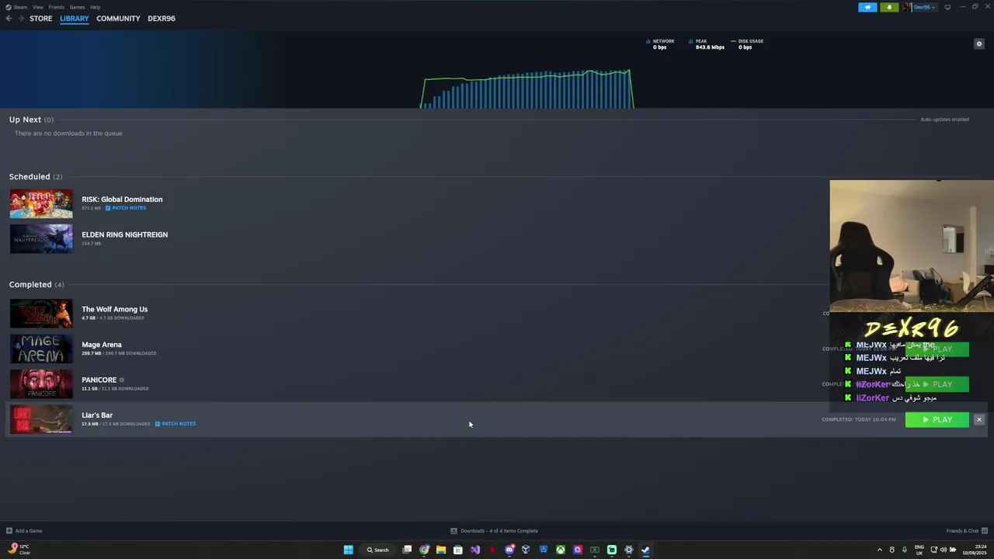This screenshot has height=559, width=994.
Task: Click Add a Game
Action: point(24,531)
